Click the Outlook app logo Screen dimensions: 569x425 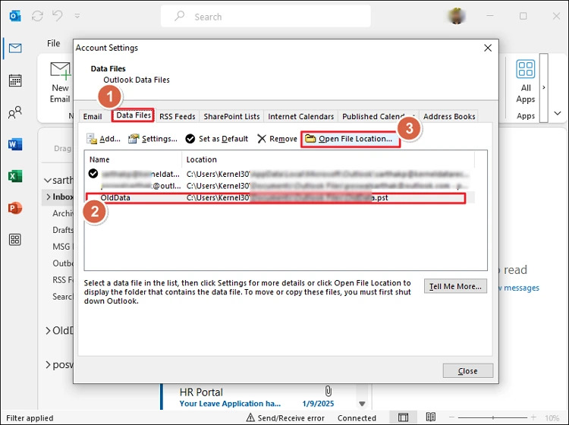[x=15, y=16]
